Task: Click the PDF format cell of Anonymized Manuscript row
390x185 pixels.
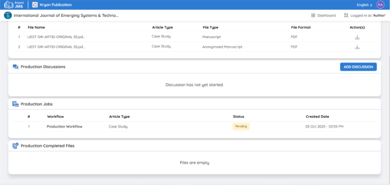Action: pyautogui.click(x=294, y=47)
